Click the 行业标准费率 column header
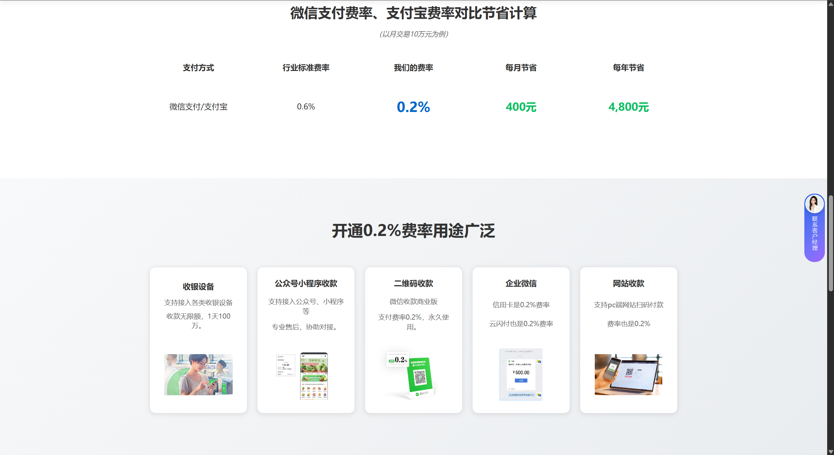Viewport: 834px width, 455px height. (306, 68)
